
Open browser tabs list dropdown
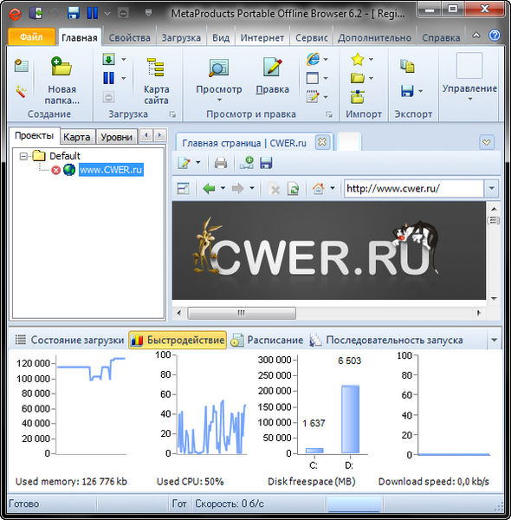(x=487, y=142)
